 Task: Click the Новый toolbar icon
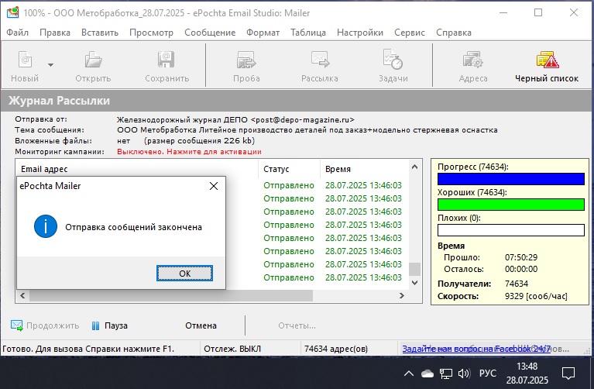click(25, 60)
